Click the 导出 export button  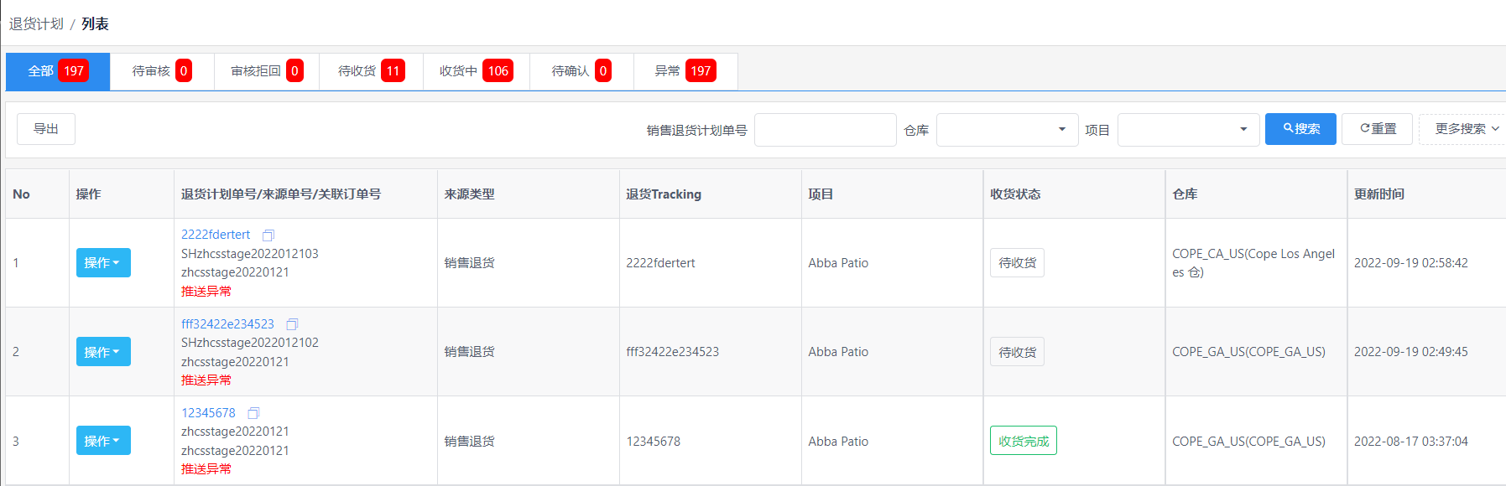(x=46, y=129)
